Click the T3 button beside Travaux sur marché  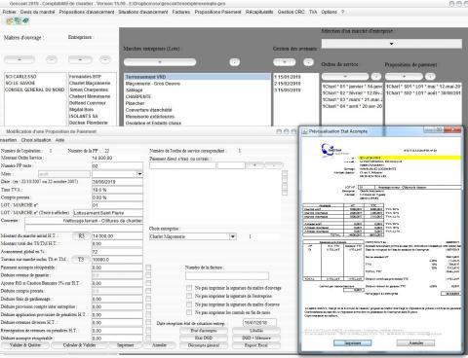(x=81, y=260)
